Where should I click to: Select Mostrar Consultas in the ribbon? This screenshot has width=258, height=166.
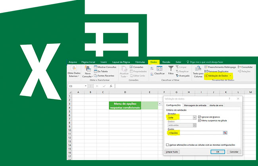tap(105, 67)
